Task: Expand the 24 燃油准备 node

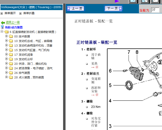Action: [x=6, y=68]
